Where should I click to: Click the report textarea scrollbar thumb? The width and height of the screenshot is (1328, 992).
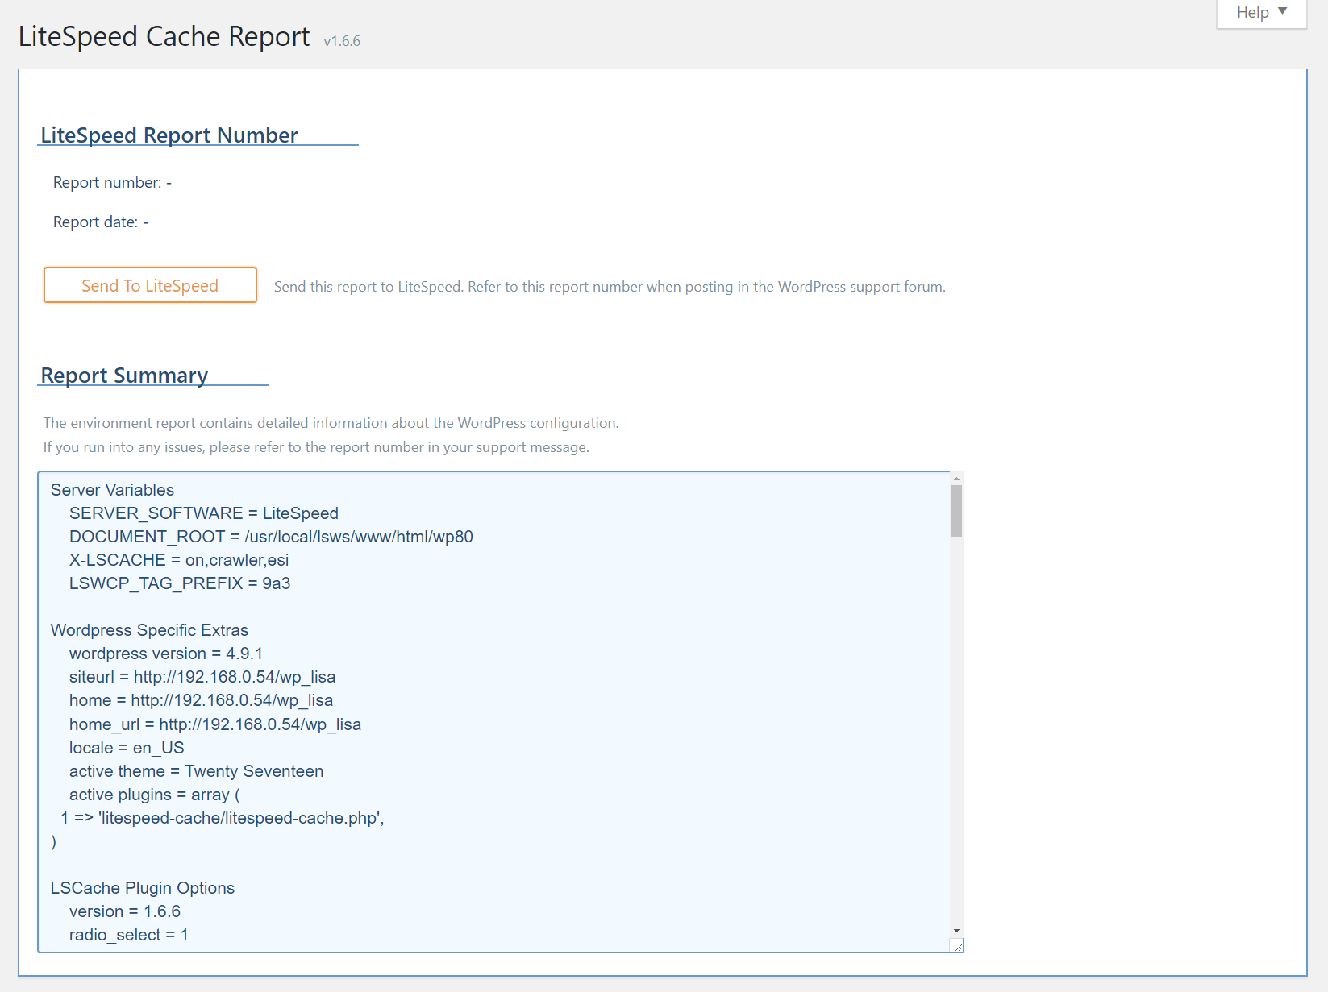coord(956,511)
